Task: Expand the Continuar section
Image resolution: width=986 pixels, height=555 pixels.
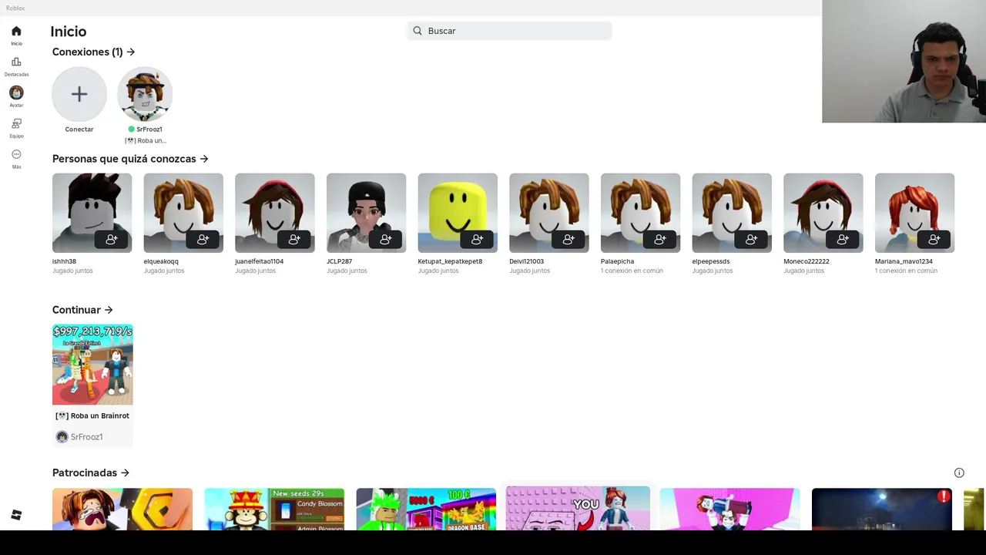Action: click(x=82, y=310)
